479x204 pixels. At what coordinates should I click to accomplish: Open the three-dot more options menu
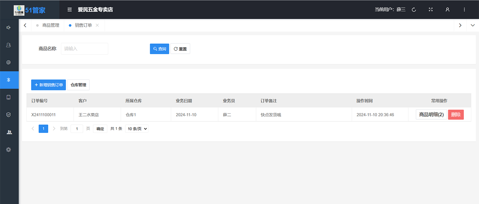464,10
